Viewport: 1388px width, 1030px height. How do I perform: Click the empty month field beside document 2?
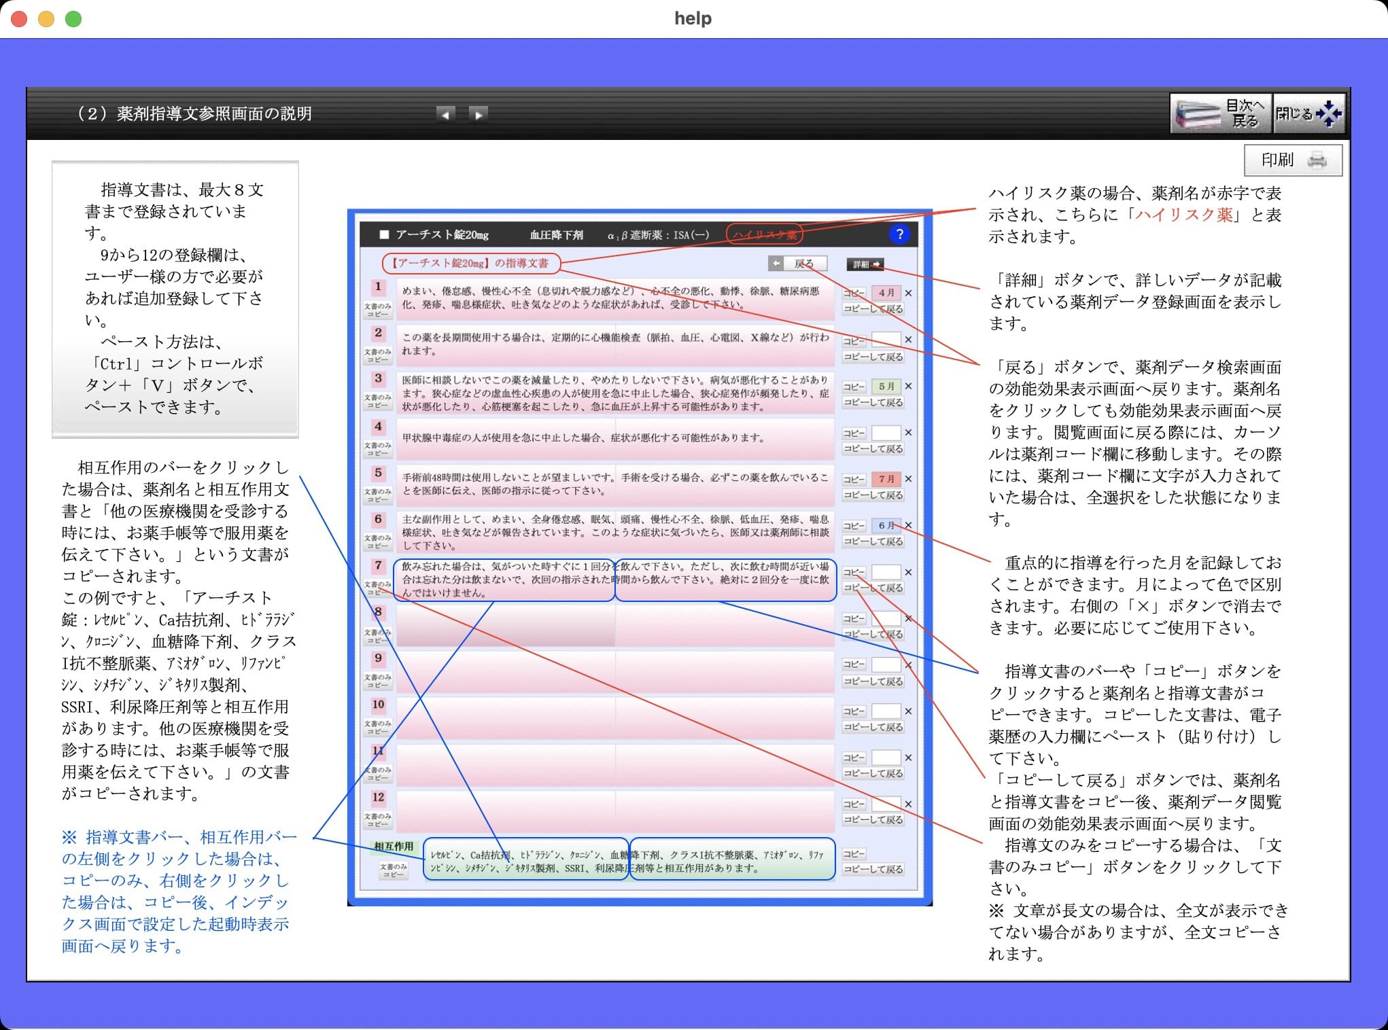pyautogui.click(x=886, y=340)
